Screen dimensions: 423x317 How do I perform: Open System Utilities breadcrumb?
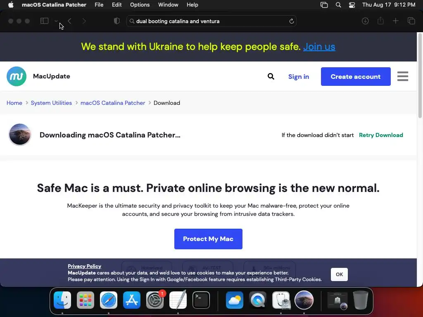point(51,103)
